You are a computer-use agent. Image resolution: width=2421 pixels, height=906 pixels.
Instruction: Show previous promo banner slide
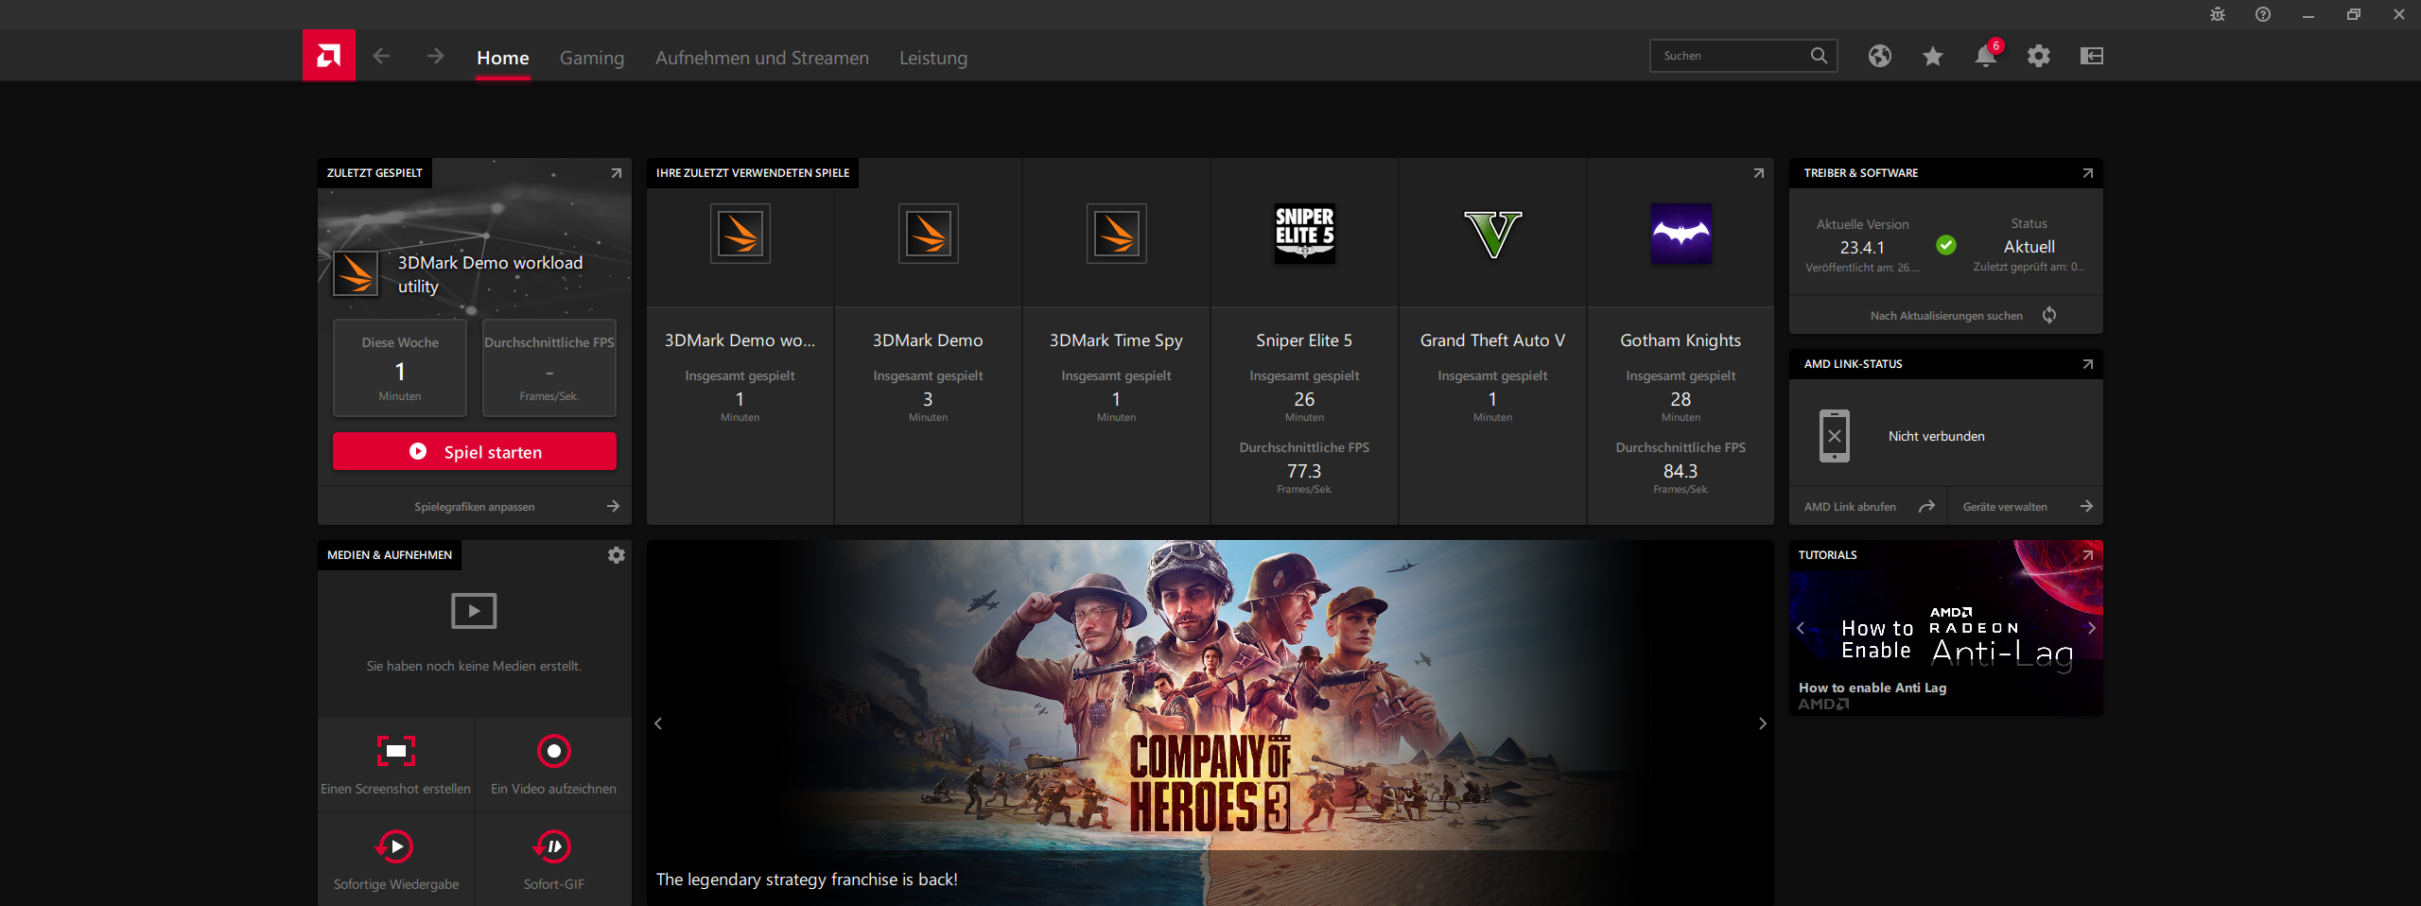tap(659, 723)
